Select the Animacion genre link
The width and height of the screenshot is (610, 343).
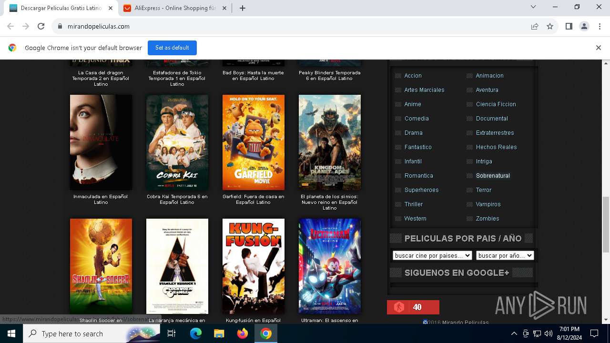pos(489,76)
